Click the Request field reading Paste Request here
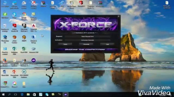The height and width of the screenshot is (97, 174). coord(88,36)
